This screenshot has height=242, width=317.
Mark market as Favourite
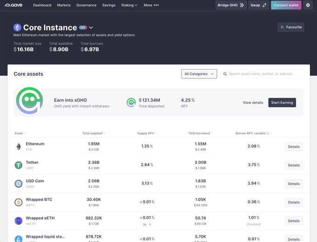coord(291,27)
